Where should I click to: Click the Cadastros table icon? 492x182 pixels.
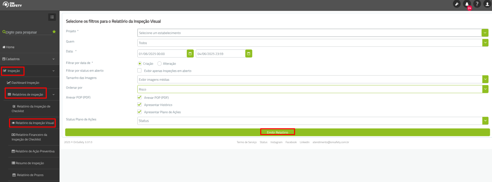pyautogui.click(x=4, y=59)
